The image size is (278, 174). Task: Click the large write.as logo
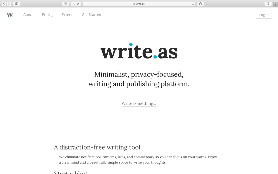(139, 51)
